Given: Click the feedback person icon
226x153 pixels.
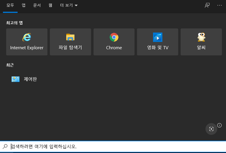Looking at the screenshot, I should (207, 5).
